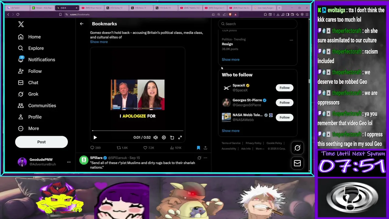Open the 5Pillars profile link
Viewport: 389px width, 219px height.
96,158
